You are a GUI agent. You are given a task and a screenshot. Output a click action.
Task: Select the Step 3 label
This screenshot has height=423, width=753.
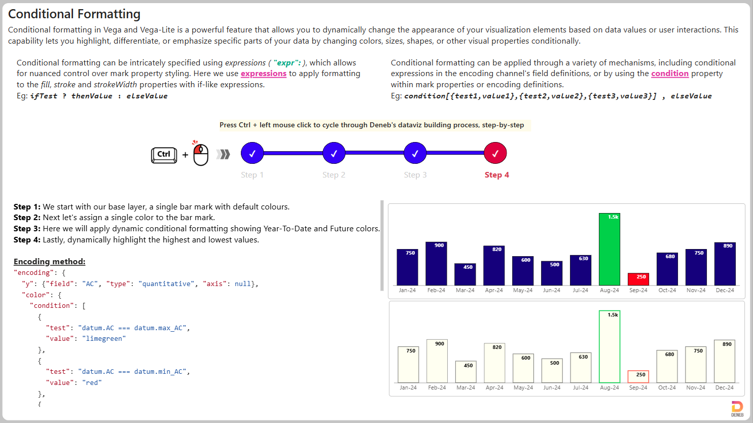(415, 175)
